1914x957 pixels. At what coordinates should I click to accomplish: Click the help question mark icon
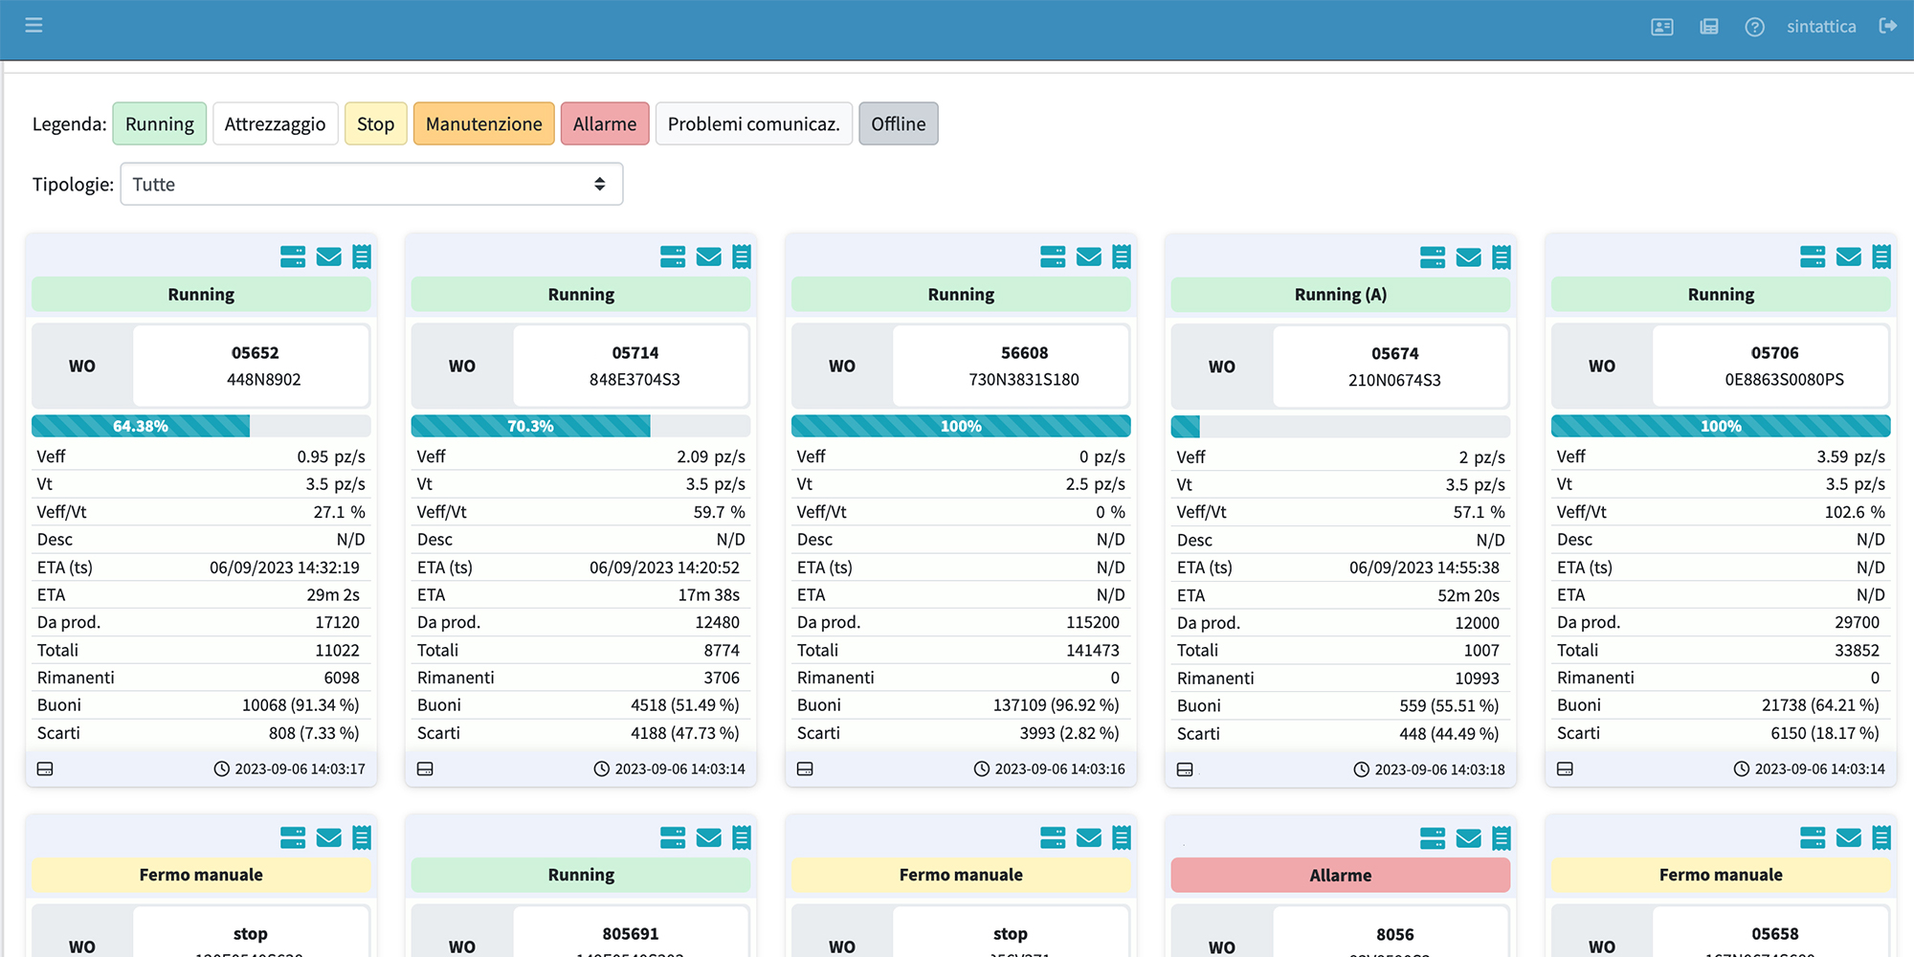(1754, 27)
